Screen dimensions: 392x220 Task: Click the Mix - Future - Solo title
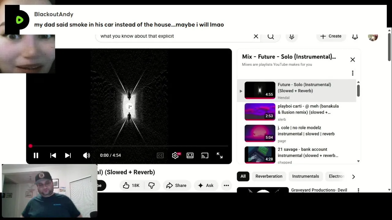point(289,57)
